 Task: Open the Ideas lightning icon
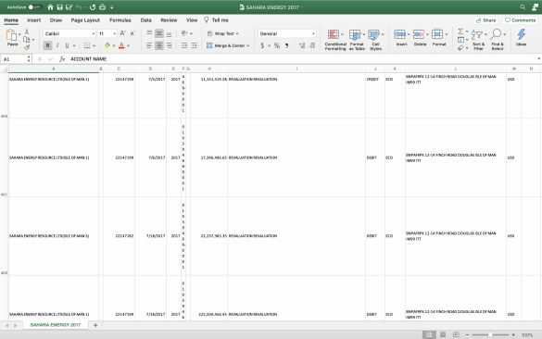(522, 34)
